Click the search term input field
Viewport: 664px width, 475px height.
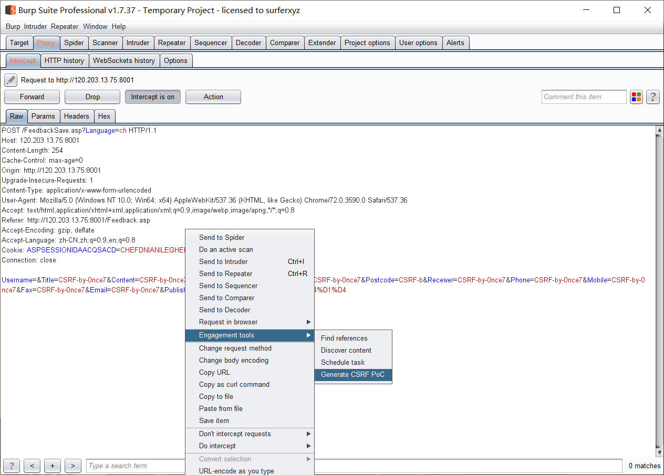click(354, 466)
